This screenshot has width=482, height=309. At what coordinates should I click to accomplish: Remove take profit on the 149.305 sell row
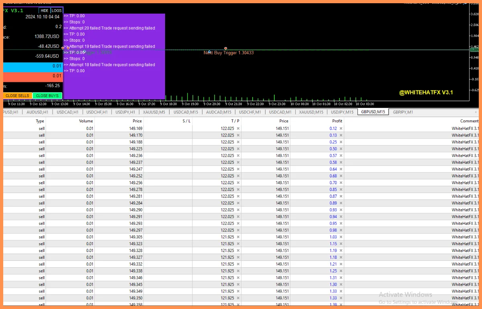pyautogui.click(x=238, y=237)
